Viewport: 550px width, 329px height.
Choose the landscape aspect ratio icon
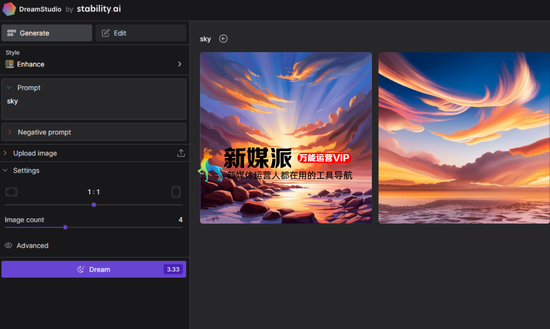(12, 192)
